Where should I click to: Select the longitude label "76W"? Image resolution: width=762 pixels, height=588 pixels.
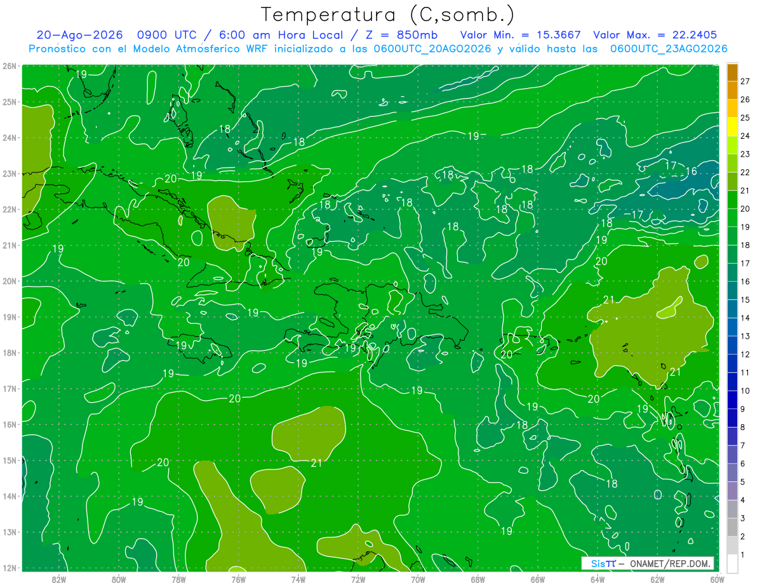(x=238, y=578)
